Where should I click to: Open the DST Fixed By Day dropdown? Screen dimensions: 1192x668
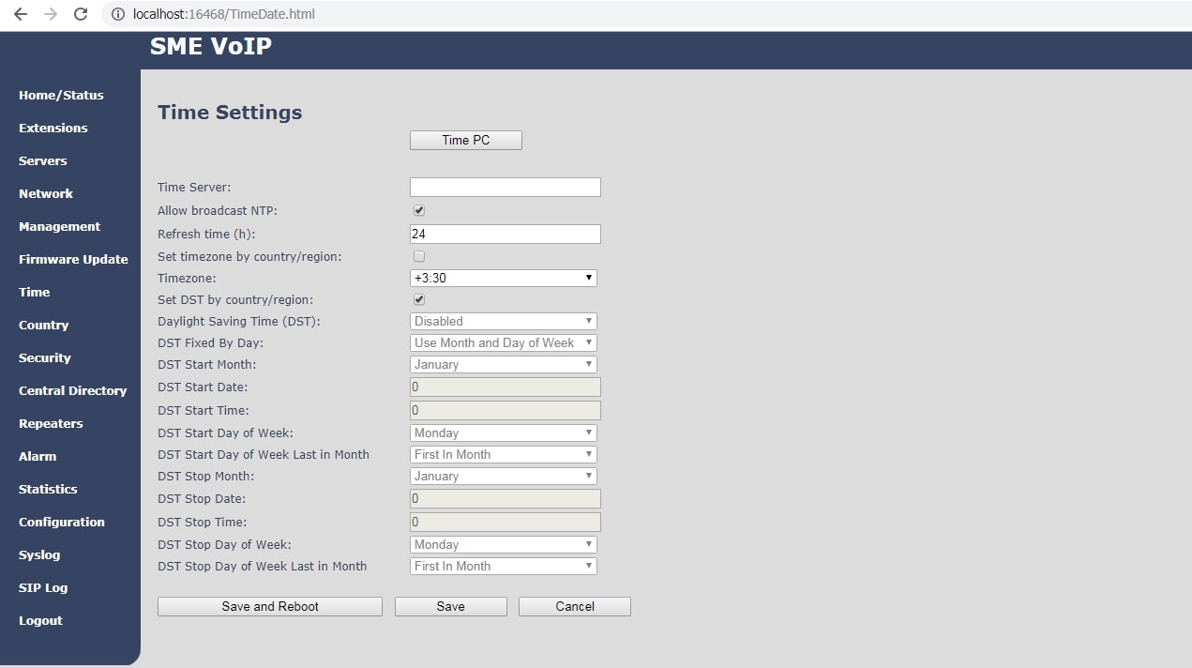point(504,342)
